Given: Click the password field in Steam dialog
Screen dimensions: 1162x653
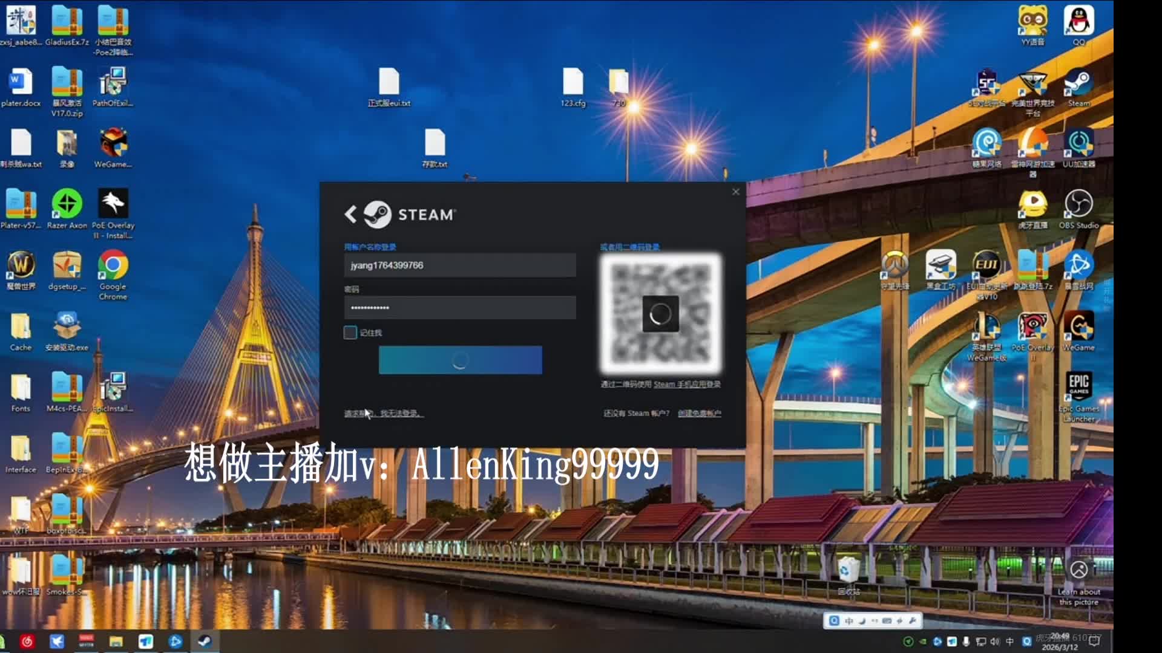Looking at the screenshot, I should (x=460, y=308).
